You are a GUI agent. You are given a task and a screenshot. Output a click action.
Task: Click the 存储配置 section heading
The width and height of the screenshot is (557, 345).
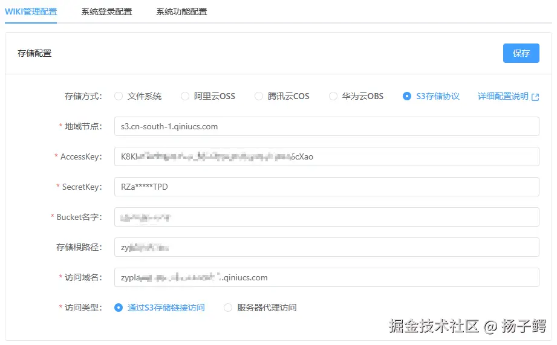click(34, 53)
